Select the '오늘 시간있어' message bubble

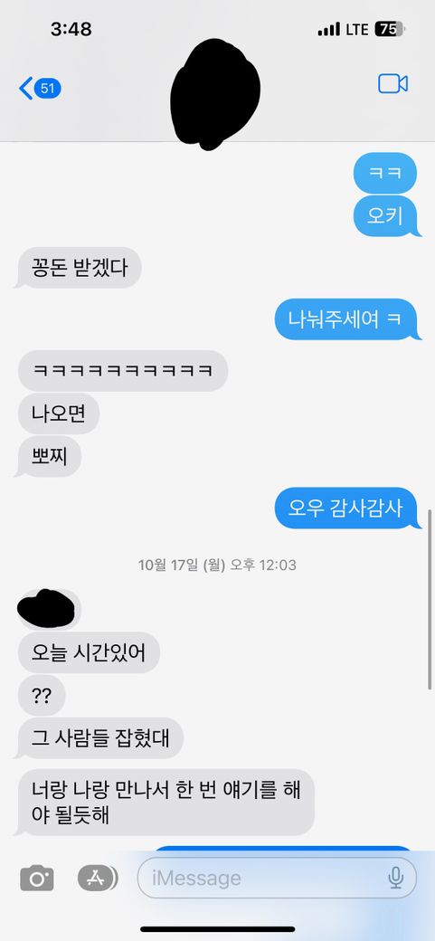point(89,651)
